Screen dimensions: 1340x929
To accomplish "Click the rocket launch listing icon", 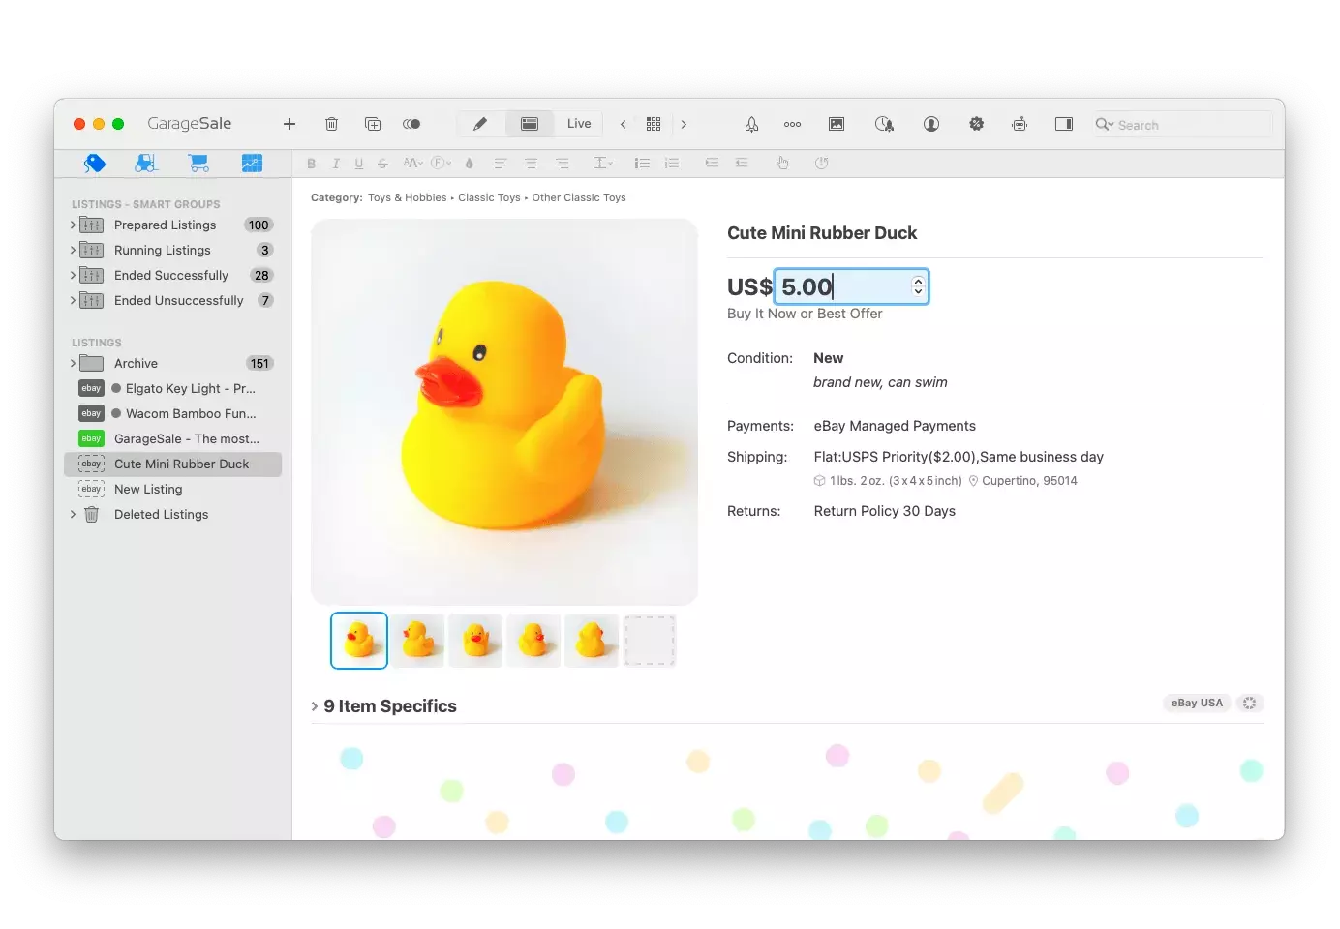I will pyautogui.click(x=751, y=124).
